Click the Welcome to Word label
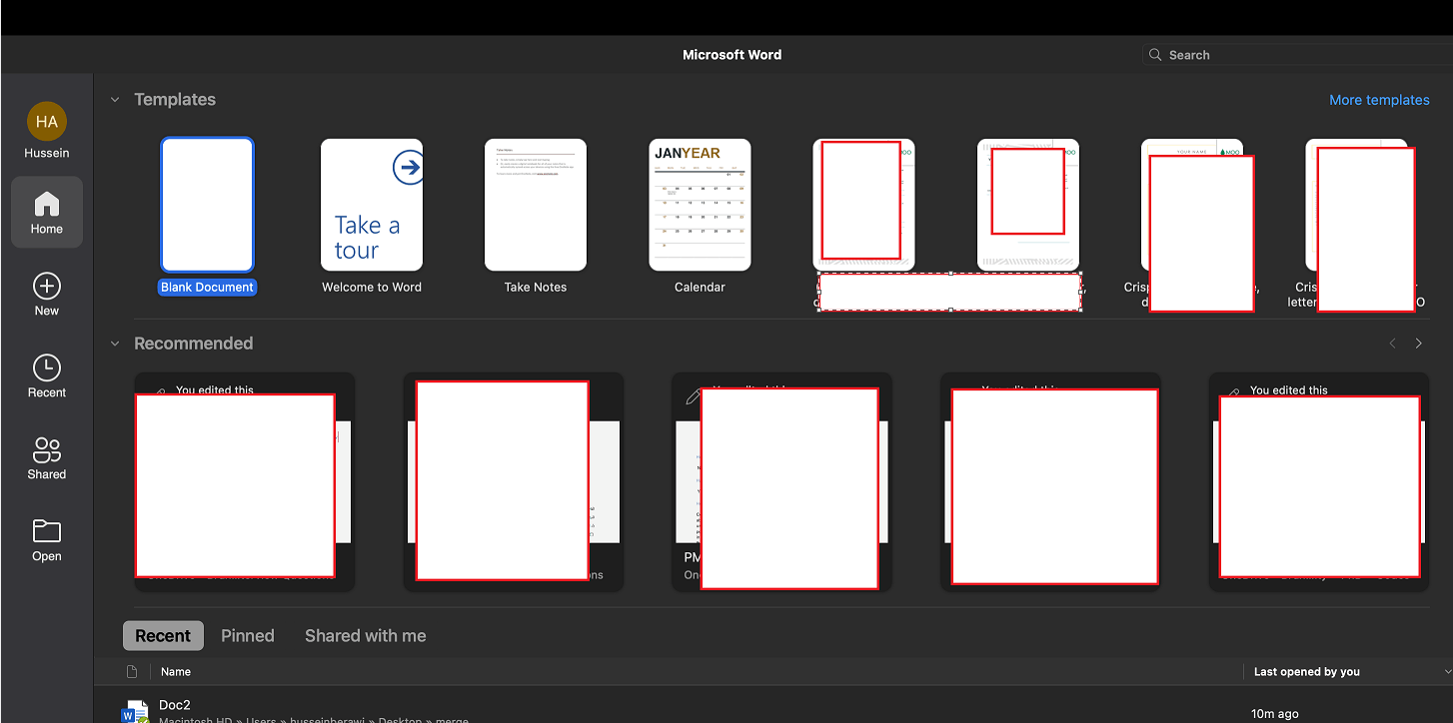 pyautogui.click(x=372, y=288)
